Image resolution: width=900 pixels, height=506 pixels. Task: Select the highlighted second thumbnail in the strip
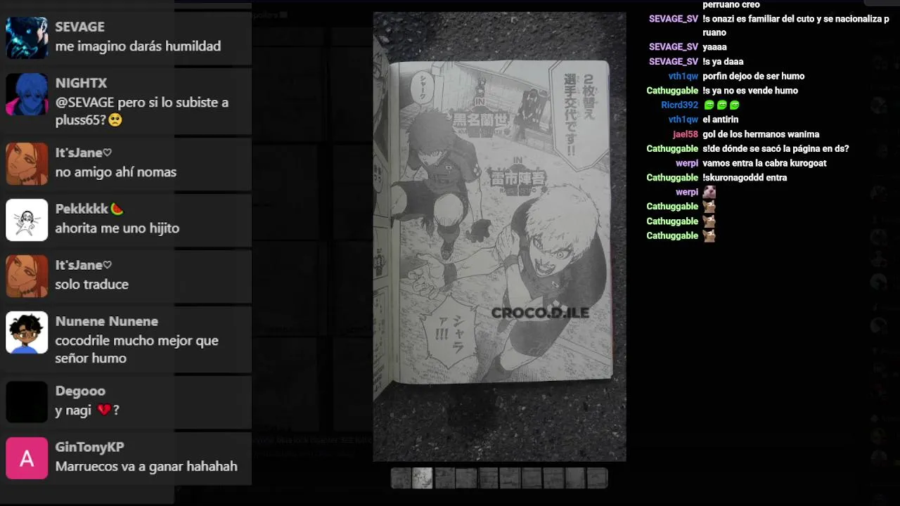click(422, 478)
